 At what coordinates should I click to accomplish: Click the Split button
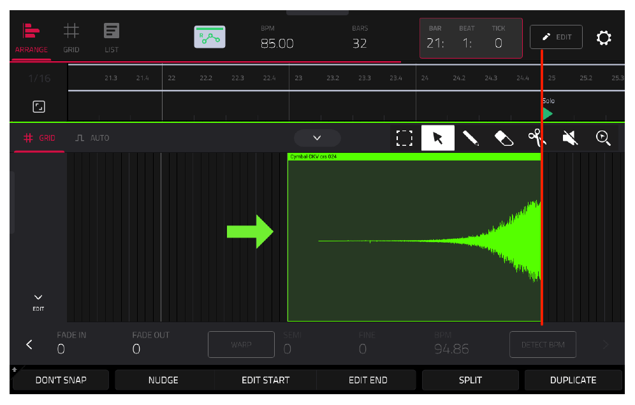pyautogui.click(x=470, y=380)
